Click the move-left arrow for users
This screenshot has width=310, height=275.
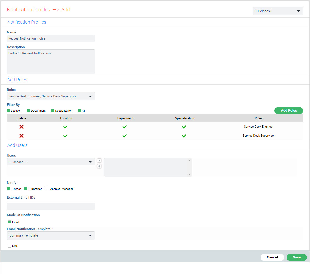tap(99, 166)
